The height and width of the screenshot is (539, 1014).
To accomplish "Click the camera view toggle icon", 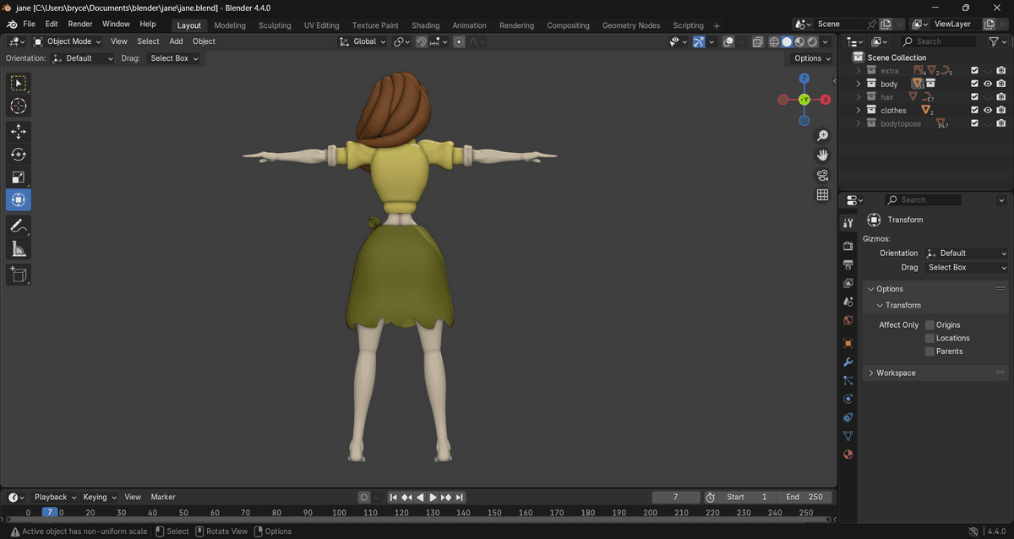I will pyautogui.click(x=822, y=175).
